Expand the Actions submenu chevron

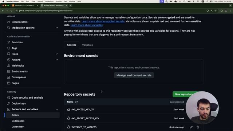[x=57, y=60]
